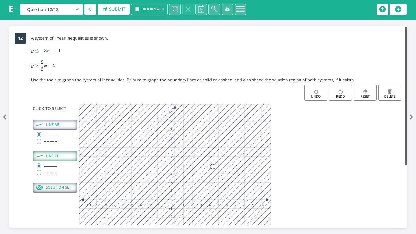416x234 pixels.
Task: Open the magnifier tool
Action: click(214, 9)
